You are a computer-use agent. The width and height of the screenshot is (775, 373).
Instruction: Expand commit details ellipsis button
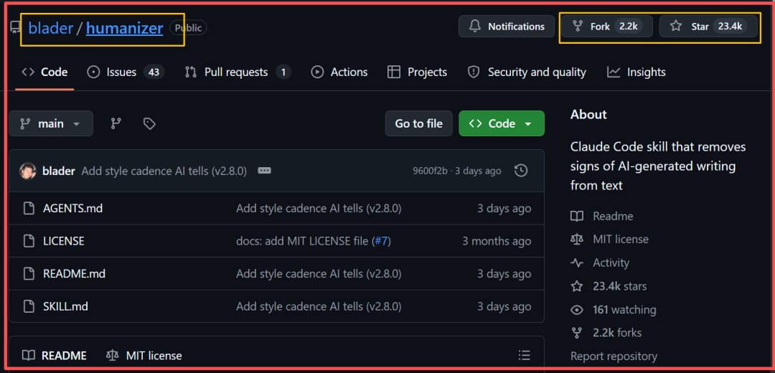[264, 171]
